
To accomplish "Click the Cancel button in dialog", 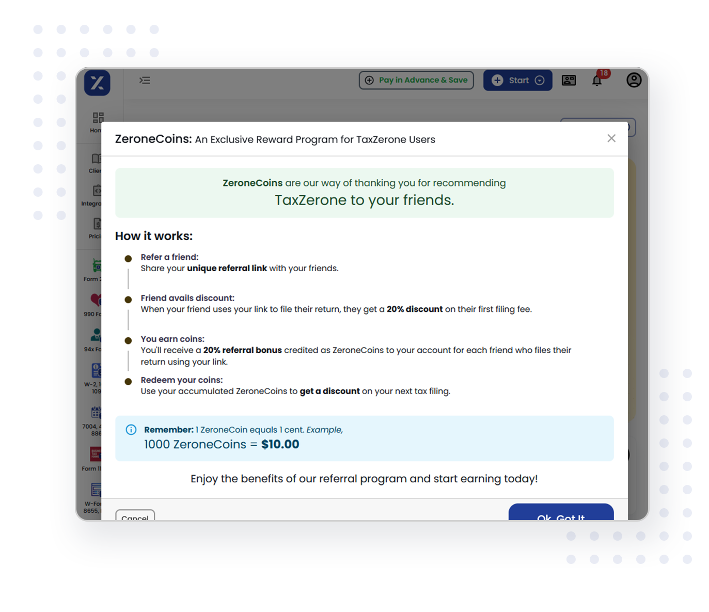I will click(x=135, y=515).
